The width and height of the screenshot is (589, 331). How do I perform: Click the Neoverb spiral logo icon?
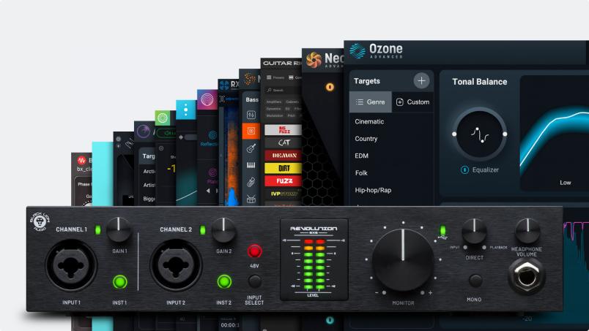tap(314, 59)
